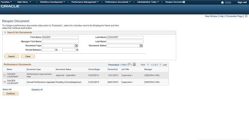Click the Personalize Page link

[x=234, y=16]
